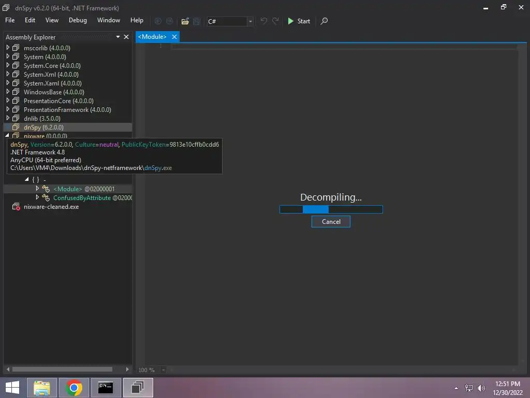Click the Decompiling progress bar

tap(331, 209)
